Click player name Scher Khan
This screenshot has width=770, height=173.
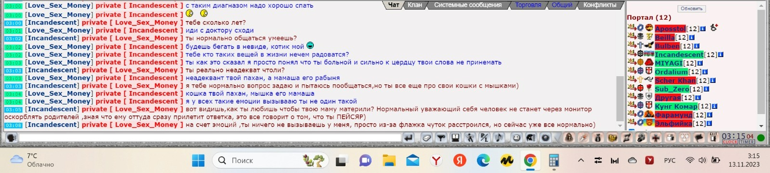675,81
